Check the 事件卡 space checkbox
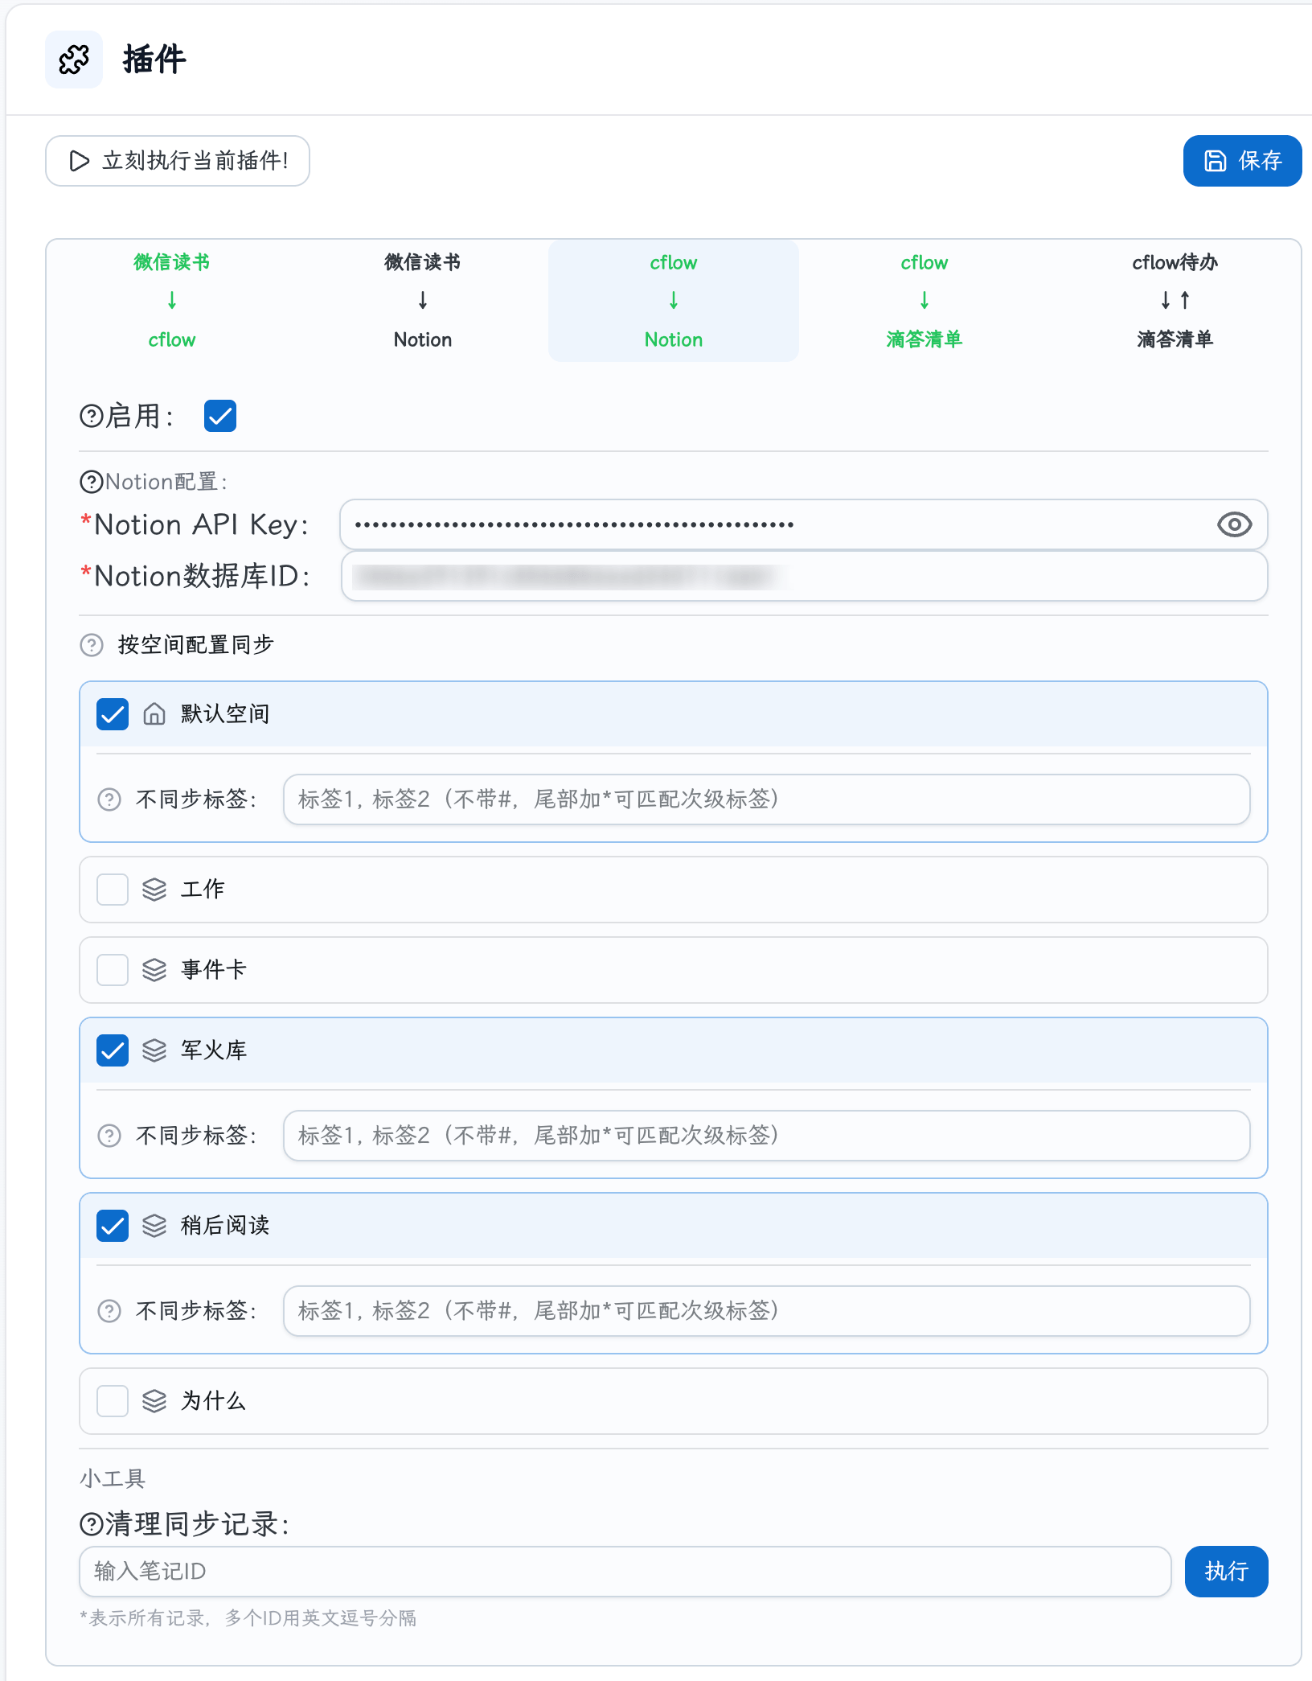This screenshot has height=1681, width=1312. 113,970
